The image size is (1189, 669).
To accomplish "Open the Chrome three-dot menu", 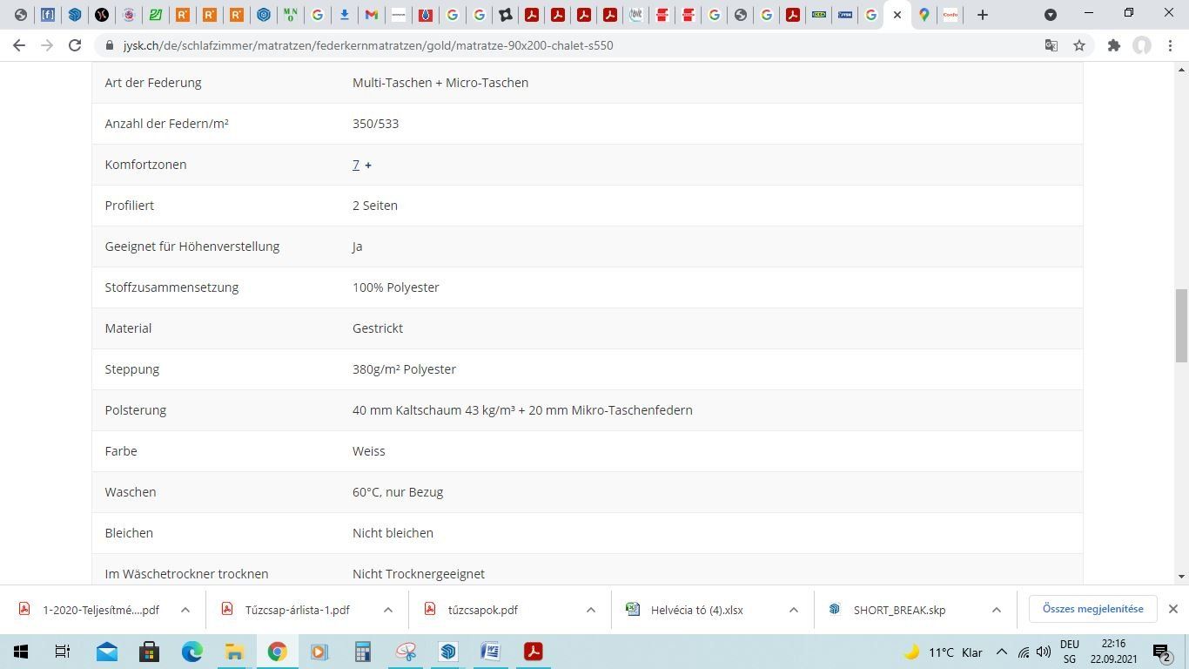I will (1169, 45).
